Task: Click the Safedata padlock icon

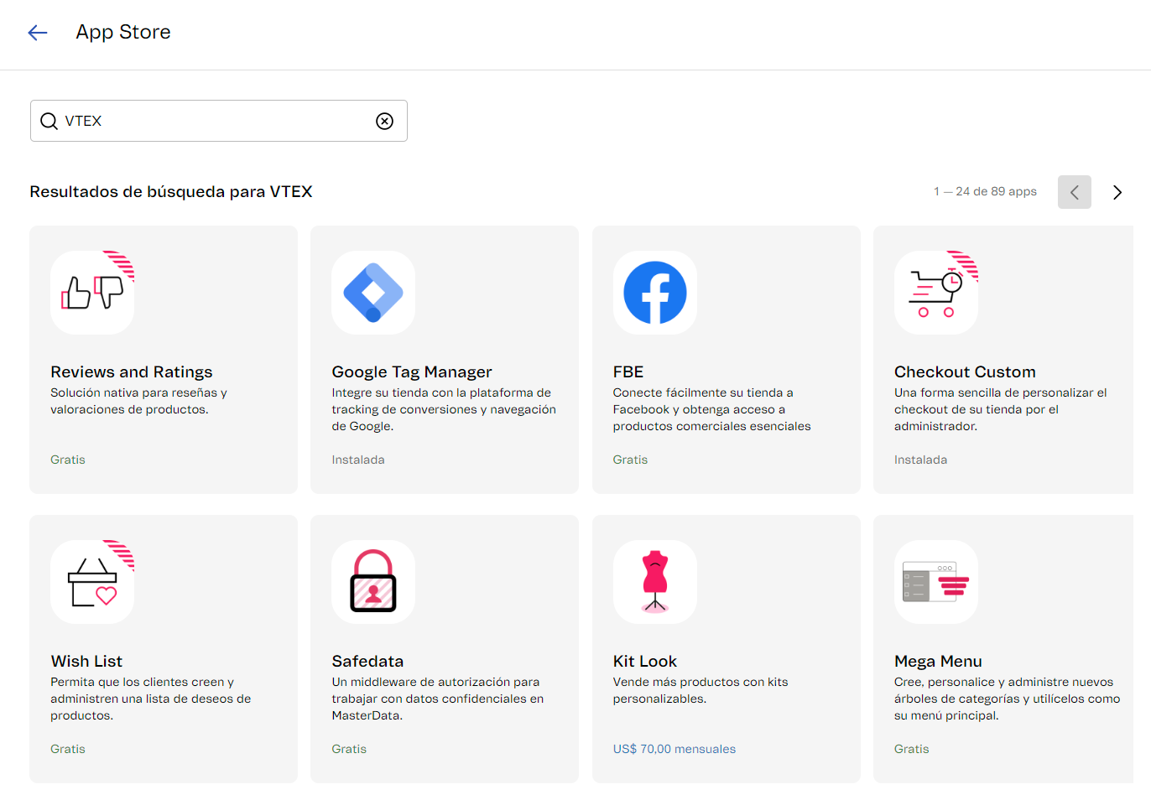Action: click(373, 582)
